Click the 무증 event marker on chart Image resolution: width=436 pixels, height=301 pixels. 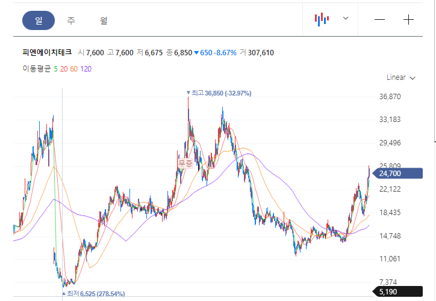185,163
